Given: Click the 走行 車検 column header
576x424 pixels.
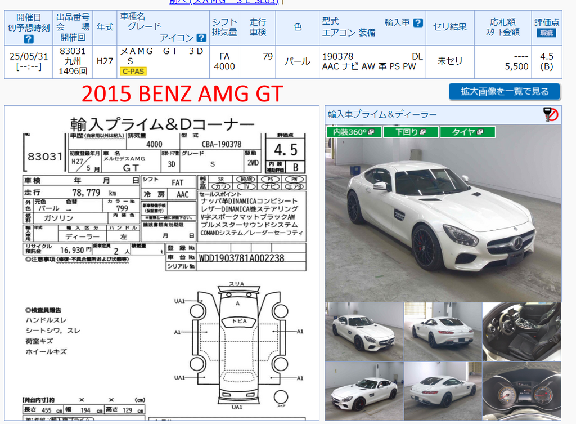Looking at the screenshot, I should (258, 27).
